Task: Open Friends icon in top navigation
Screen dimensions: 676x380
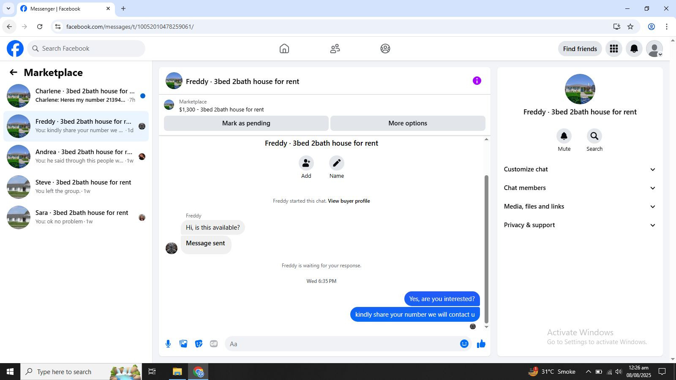Action: pyautogui.click(x=335, y=49)
